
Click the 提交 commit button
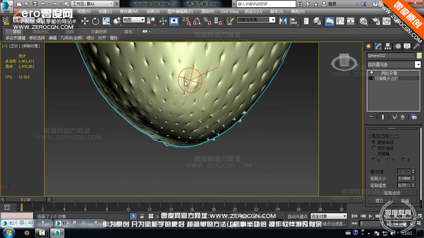click(379, 201)
